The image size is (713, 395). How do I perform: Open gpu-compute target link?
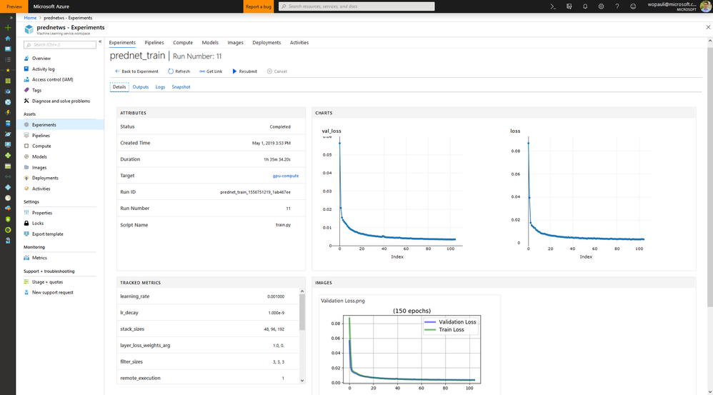[x=286, y=176]
